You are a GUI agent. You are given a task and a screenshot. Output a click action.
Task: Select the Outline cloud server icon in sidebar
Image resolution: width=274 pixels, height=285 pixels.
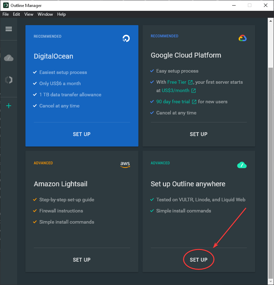pyautogui.click(x=9, y=58)
